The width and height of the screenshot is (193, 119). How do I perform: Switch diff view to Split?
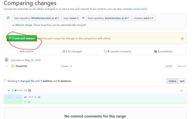(182, 81)
